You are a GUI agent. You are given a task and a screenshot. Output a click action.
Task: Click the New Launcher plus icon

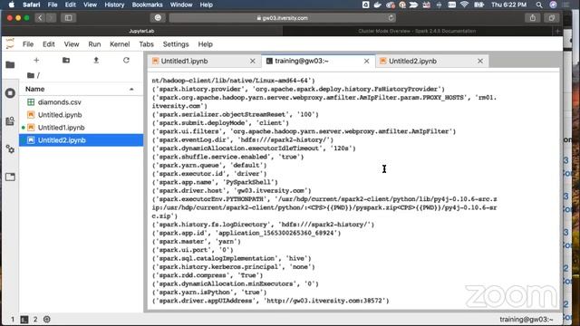(36, 61)
